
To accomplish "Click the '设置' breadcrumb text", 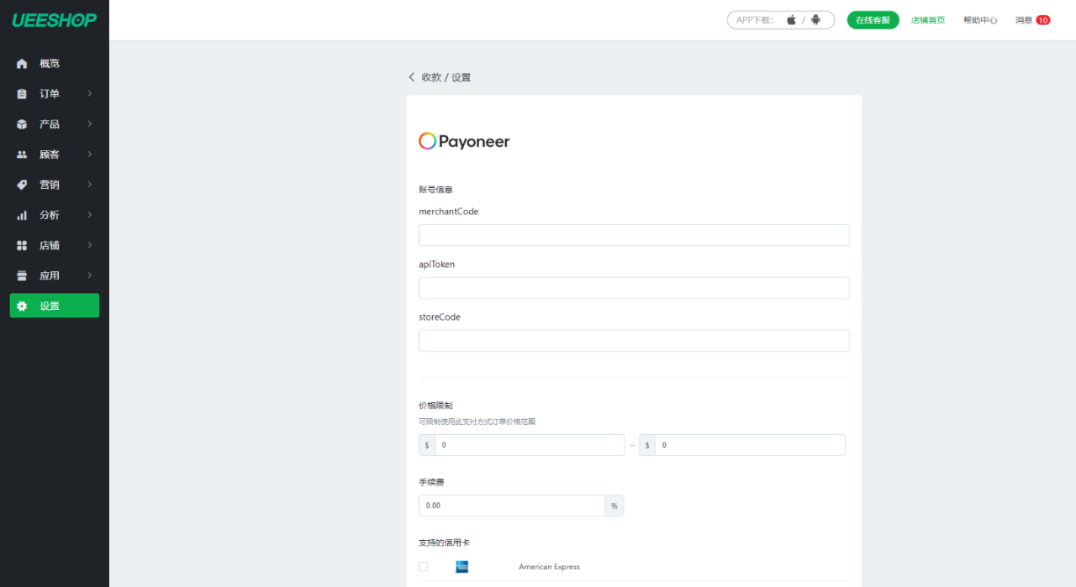I will (462, 77).
